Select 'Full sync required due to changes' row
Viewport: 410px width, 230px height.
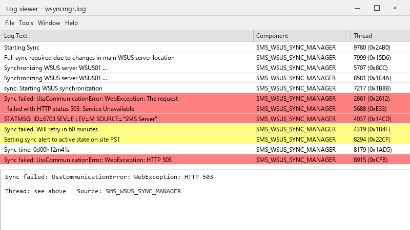pyautogui.click(x=205, y=58)
